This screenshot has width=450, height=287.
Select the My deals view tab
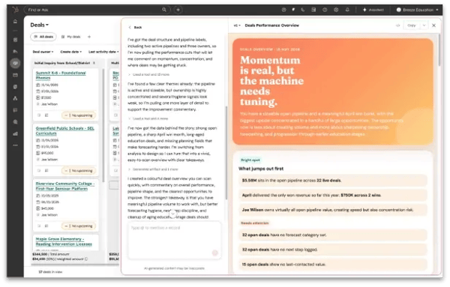click(71, 37)
